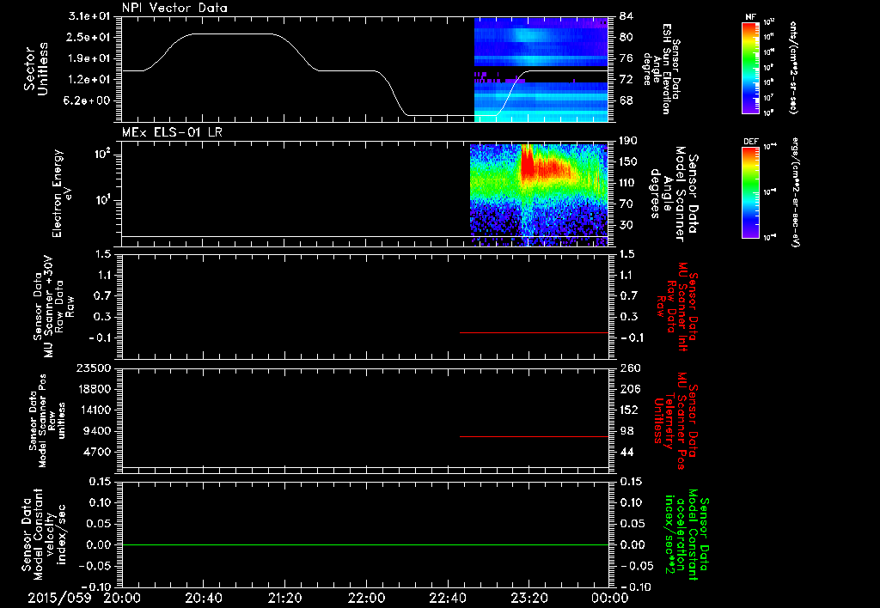Image resolution: width=880 pixels, height=608 pixels.
Task: Click the 84 degree tick label
Action: [626, 15]
